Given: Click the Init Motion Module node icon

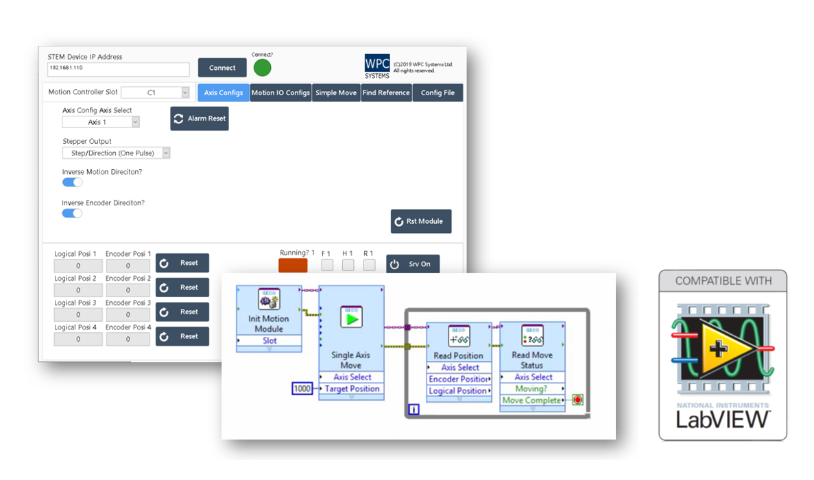Looking at the screenshot, I should (269, 300).
